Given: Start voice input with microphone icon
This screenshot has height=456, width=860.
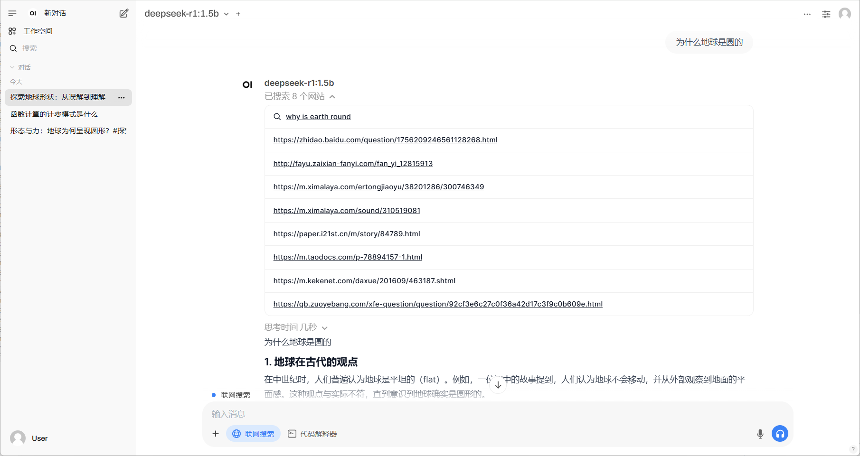Looking at the screenshot, I should (x=760, y=434).
